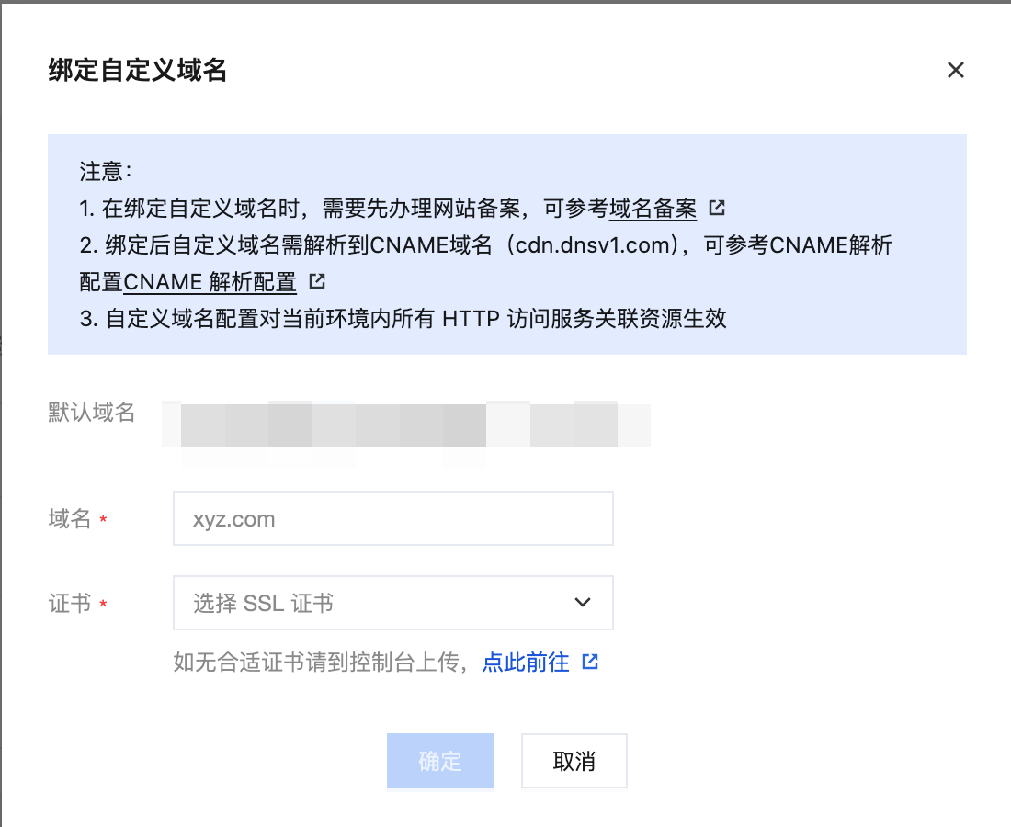Click the 绑定自定义域名 dialog title
The width and height of the screenshot is (1011, 827).
pyautogui.click(x=137, y=70)
